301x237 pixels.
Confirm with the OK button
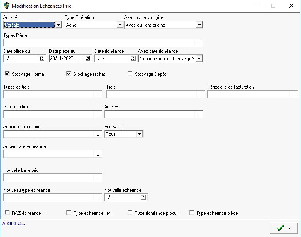point(284,228)
